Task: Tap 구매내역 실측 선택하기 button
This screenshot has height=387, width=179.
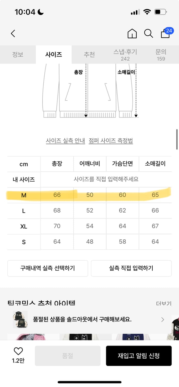Action: [48, 268]
